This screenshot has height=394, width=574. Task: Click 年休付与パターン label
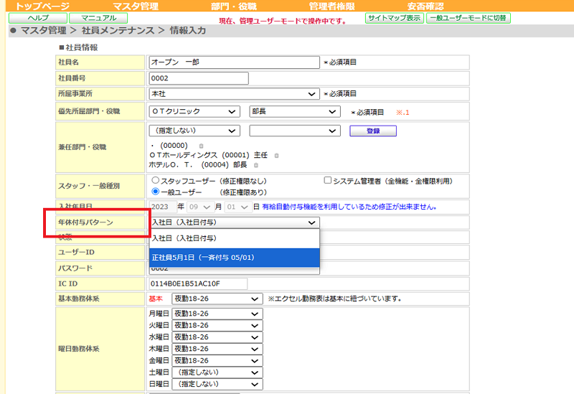pyautogui.click(x=85, y=222)
